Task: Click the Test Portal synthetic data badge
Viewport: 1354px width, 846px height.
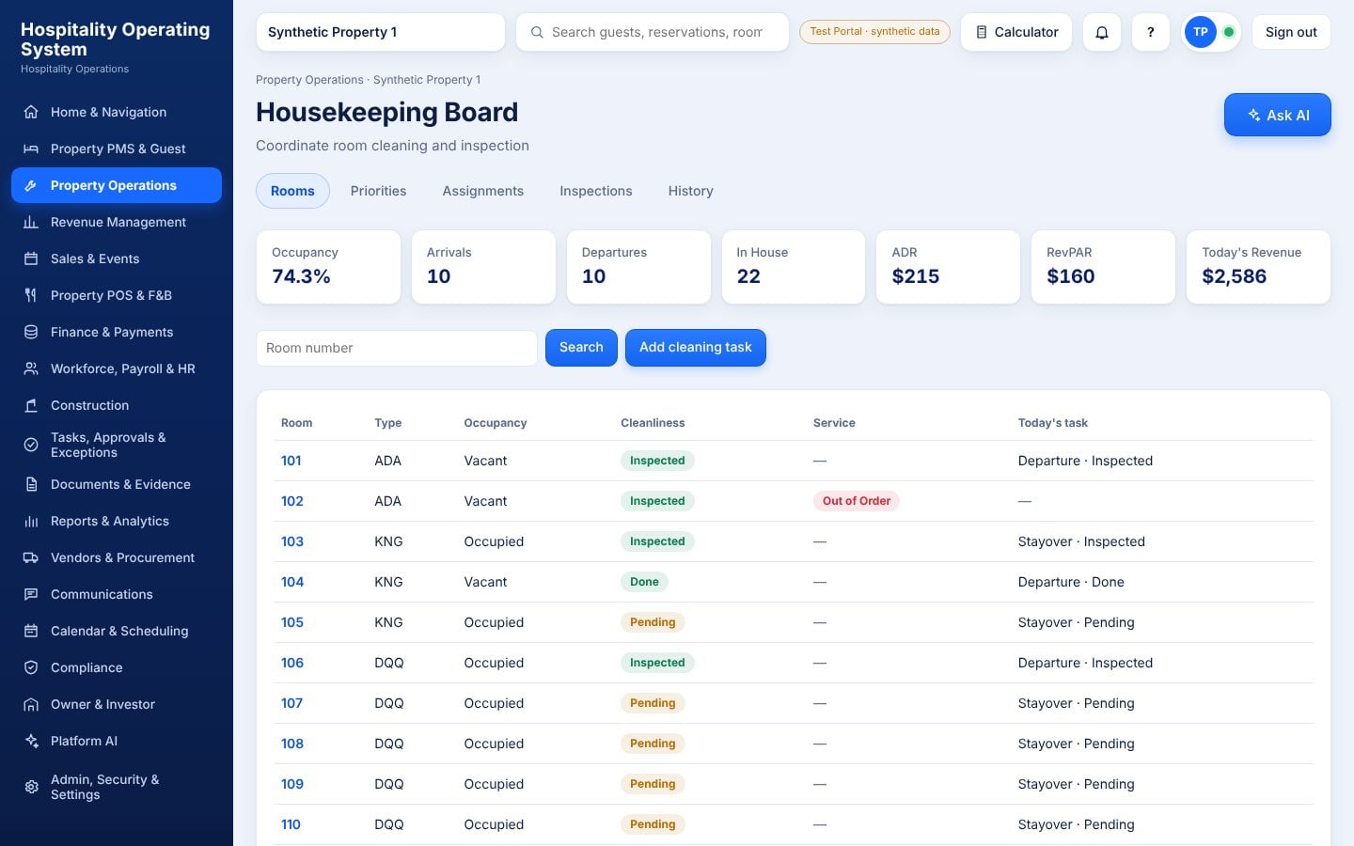Action: click(874, 31)
